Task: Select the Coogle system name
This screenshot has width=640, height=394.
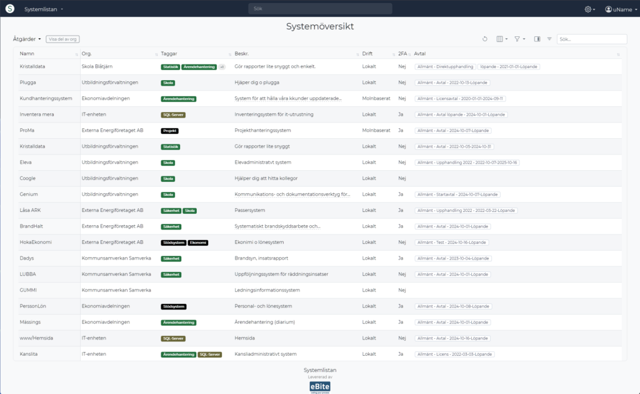Action: (27, 178)
